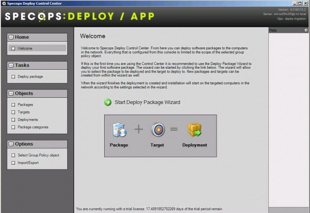Click the Objects section header

37,93
